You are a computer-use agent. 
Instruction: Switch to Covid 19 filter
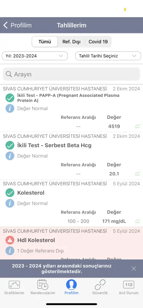98,42
